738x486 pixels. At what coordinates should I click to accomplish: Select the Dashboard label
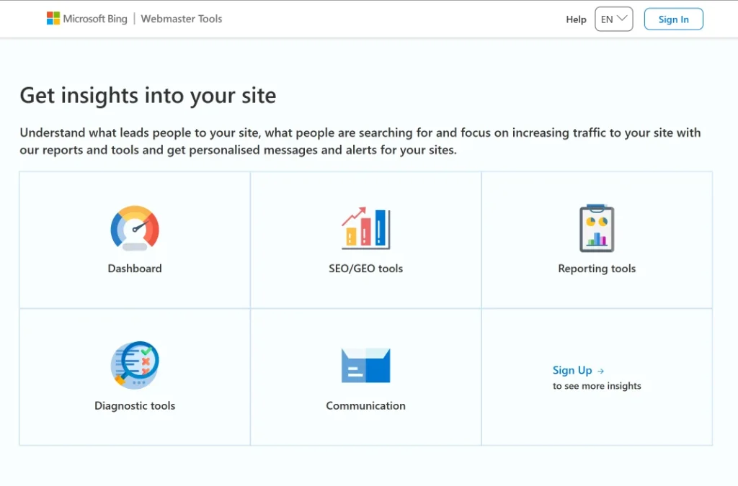coord(135,269)
